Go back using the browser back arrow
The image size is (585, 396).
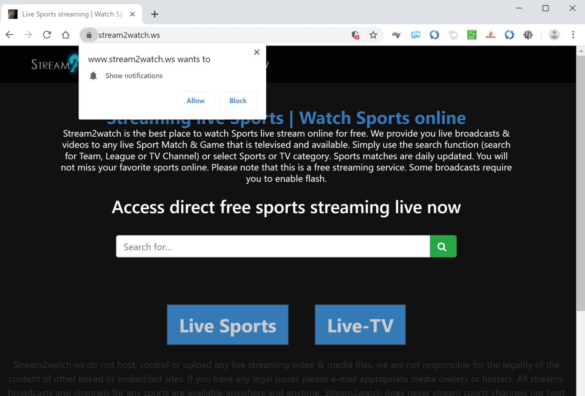pyautogui.click(x=9, y=35)
